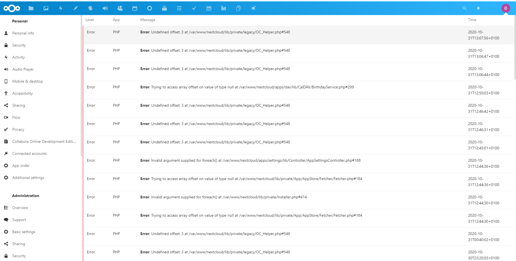Open the checkmark Tasks icon
Viewport: 516px width, 261px height.
coord(194,8)
